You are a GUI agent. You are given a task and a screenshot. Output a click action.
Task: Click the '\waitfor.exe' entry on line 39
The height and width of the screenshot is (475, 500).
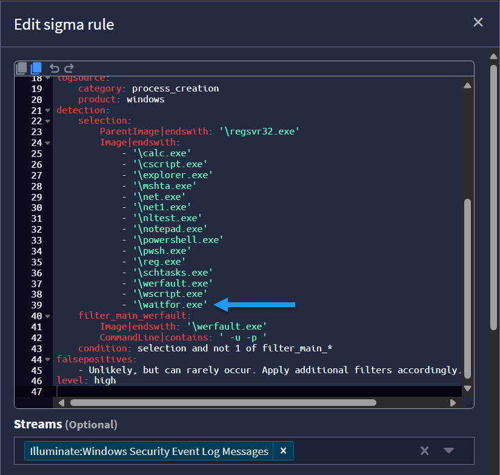pos(171,305)
